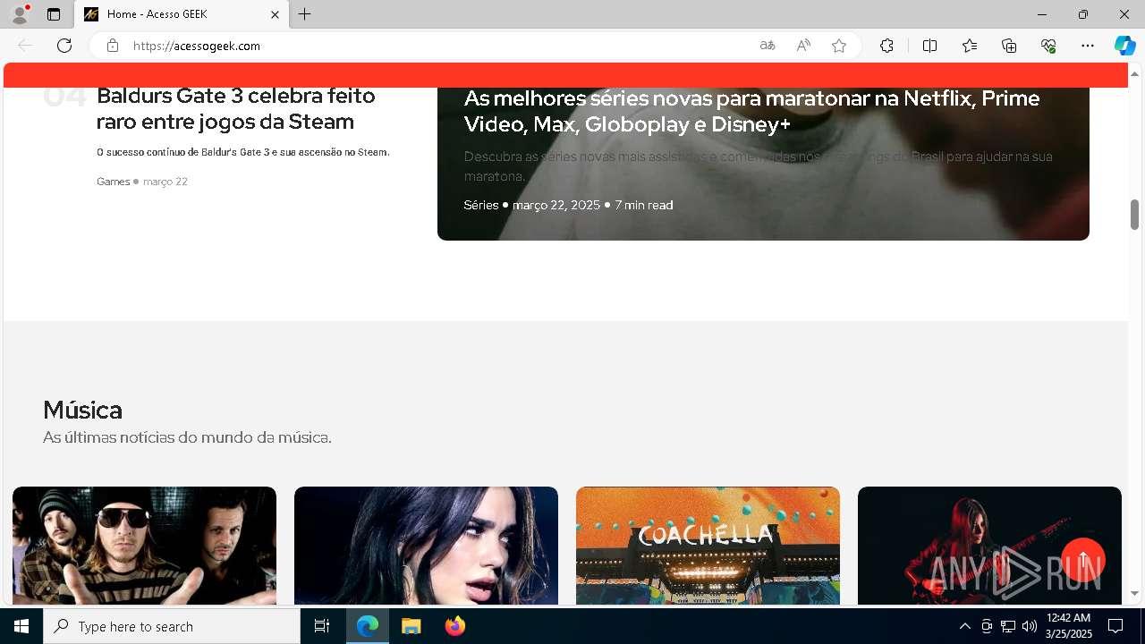This screenshot has height=644, width=1145.
Task: Show hidden system tray icons
Action: [964, 626]
